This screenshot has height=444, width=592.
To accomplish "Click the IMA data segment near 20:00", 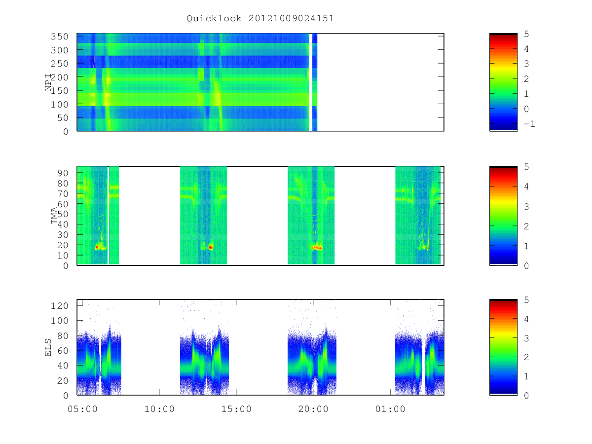I will pyautogui.click(x=311, y=216).
